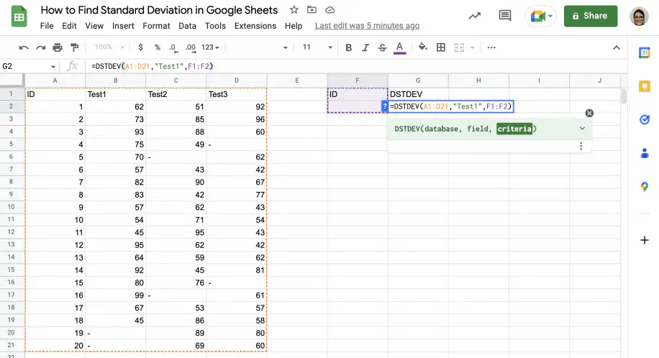Open the Format menu
This screenshot has width=659, height=358.
[156, 26]
